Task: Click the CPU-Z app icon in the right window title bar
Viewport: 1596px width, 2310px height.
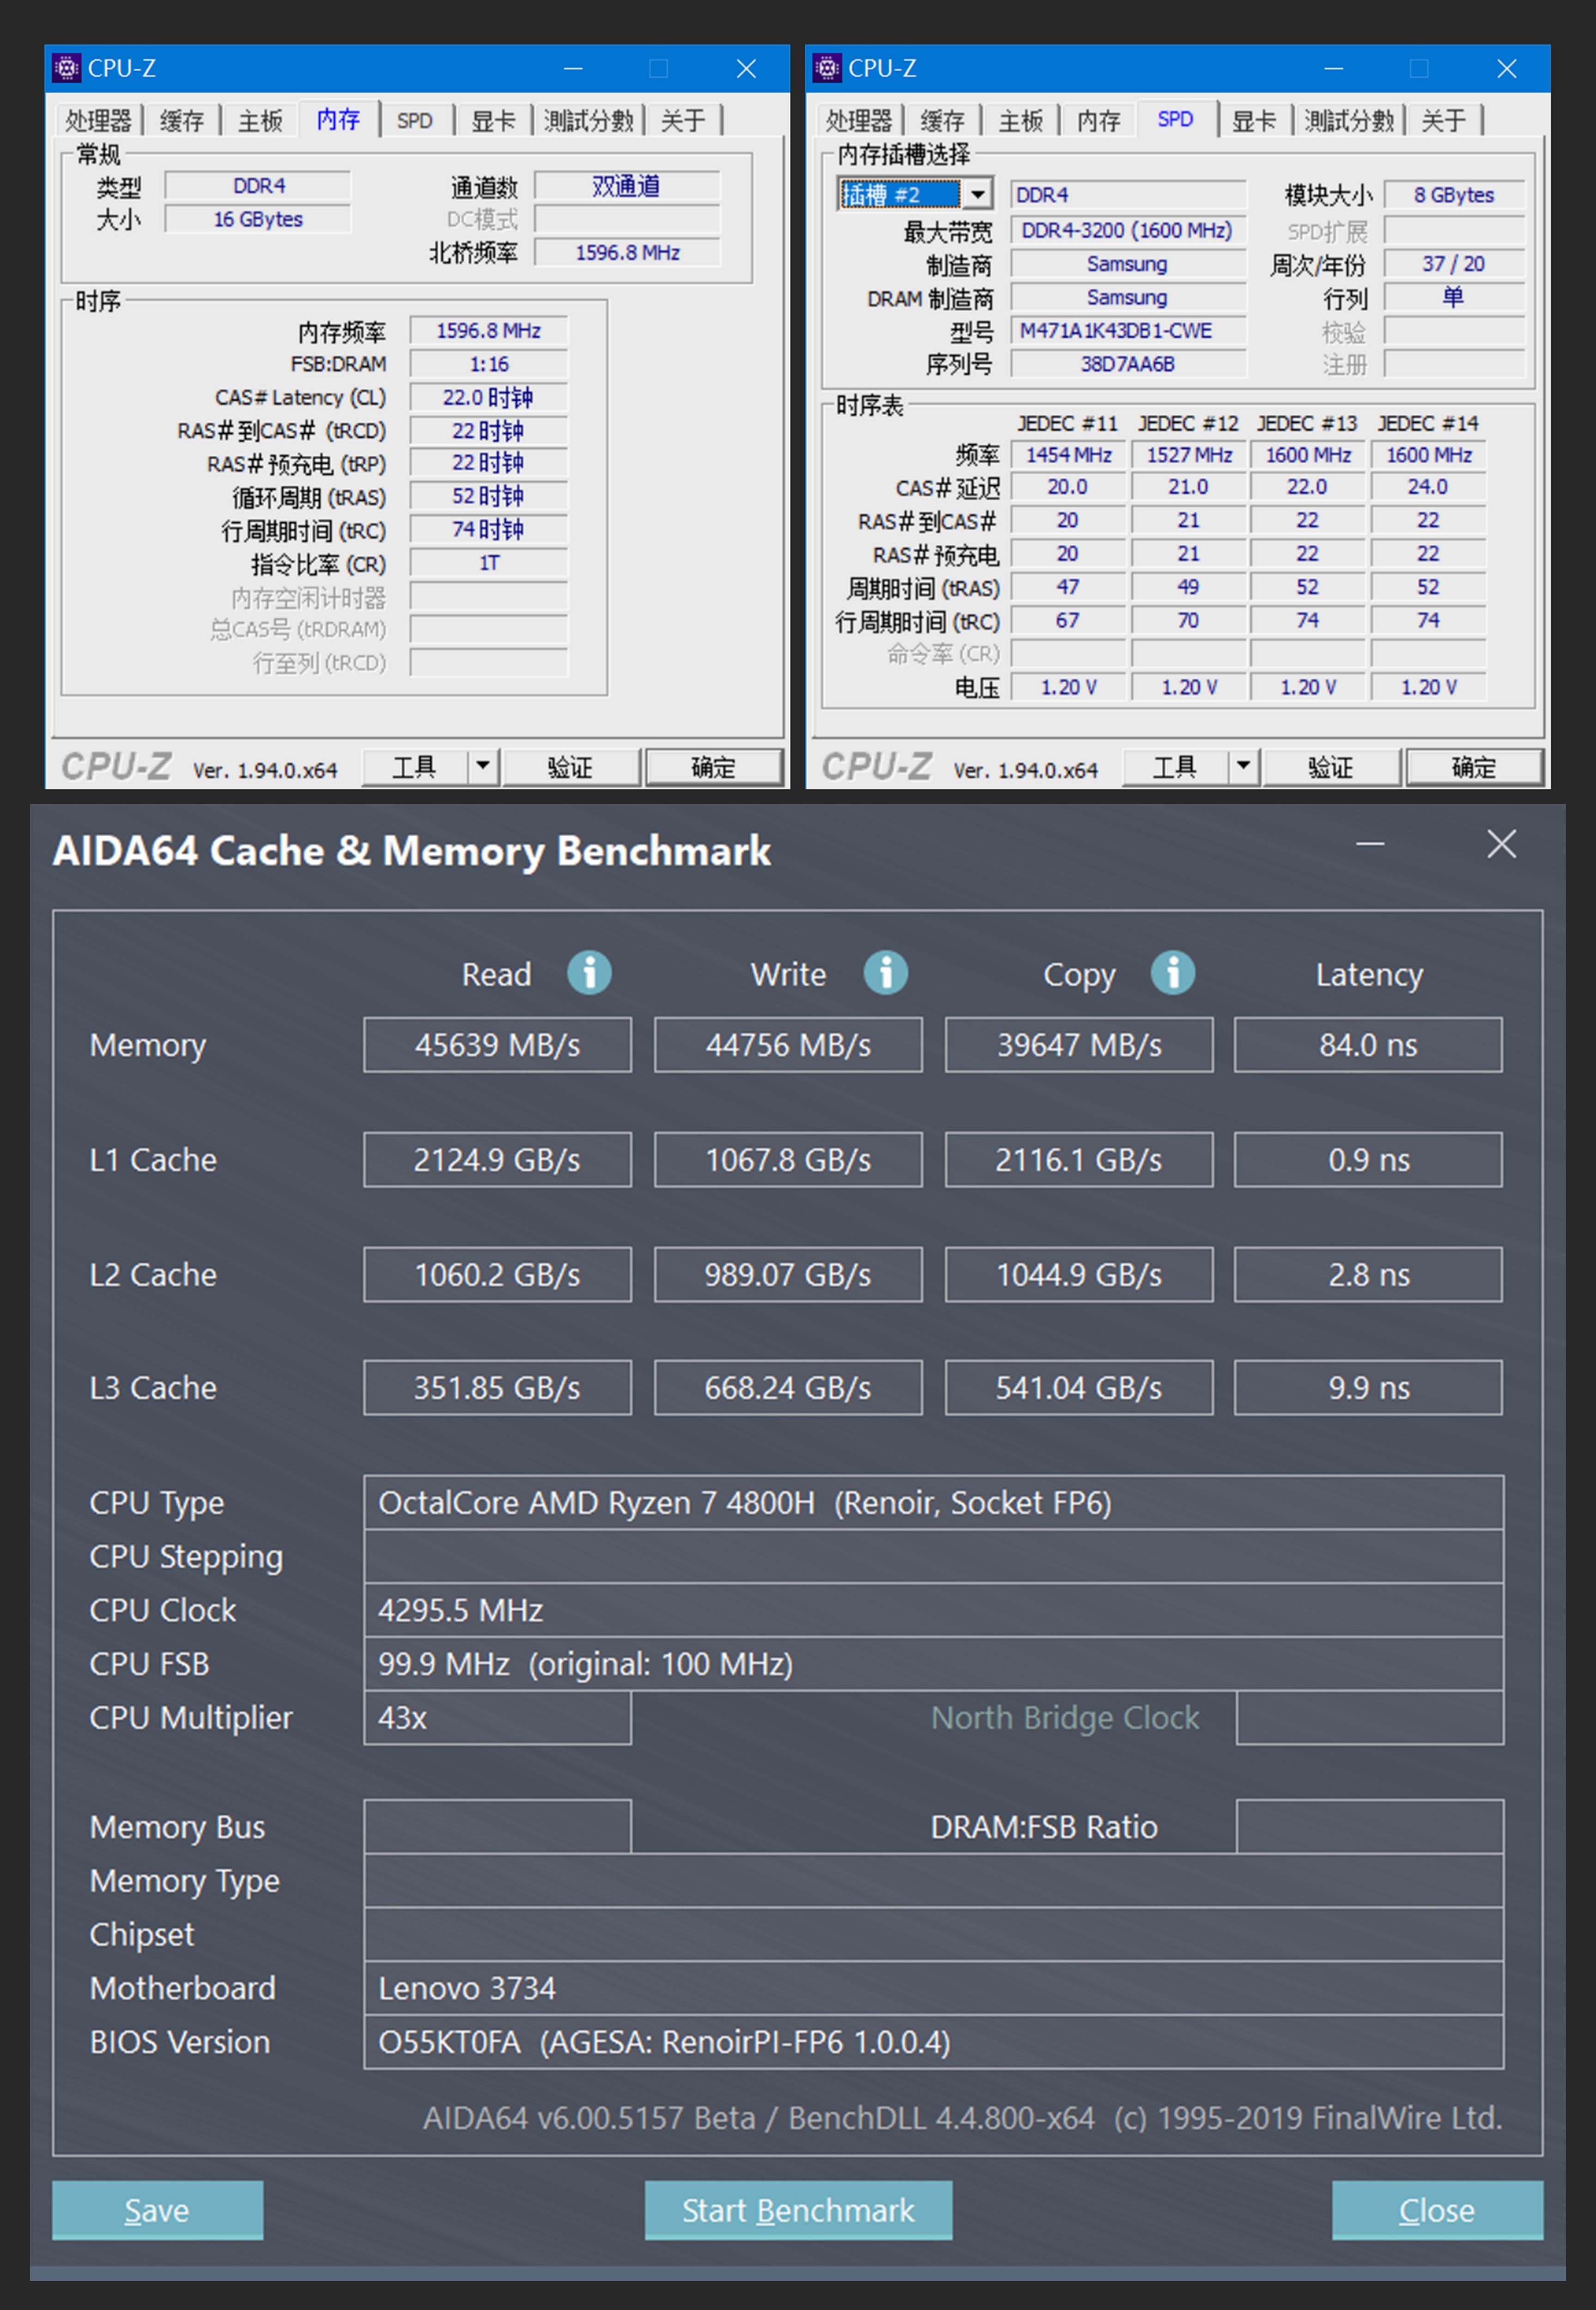Action: pos(827,68)
